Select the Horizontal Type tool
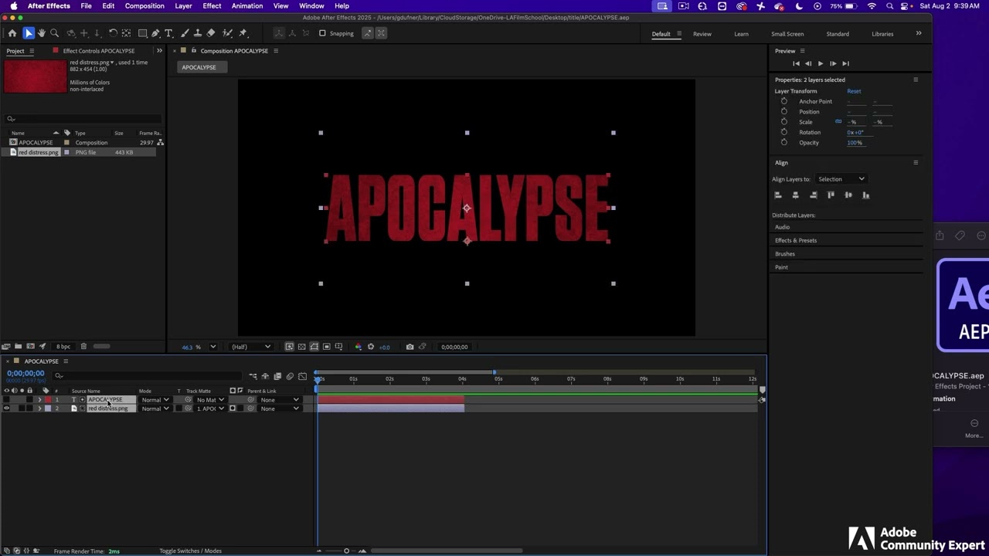This screenshot has width=989, height=556. point(168,33)
